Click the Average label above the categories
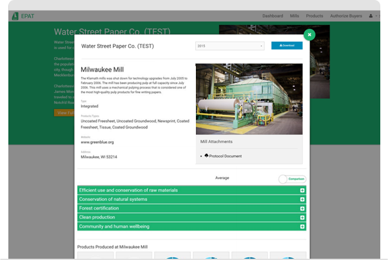388x260 pixels. click(222, 178)
